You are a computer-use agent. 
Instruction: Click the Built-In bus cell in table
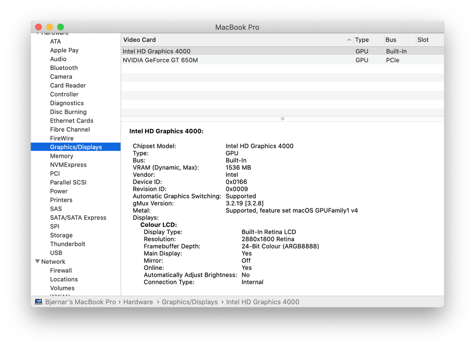pos(396,51)
